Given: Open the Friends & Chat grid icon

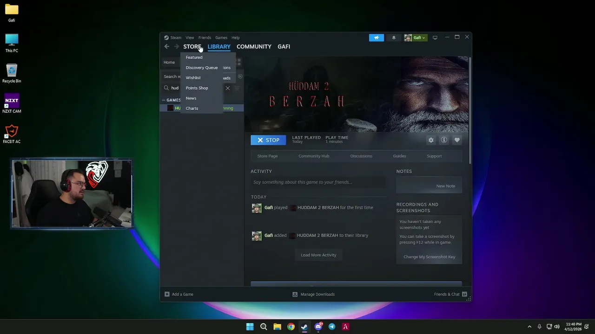Looking at the screenshot, I should coord(464,294).
